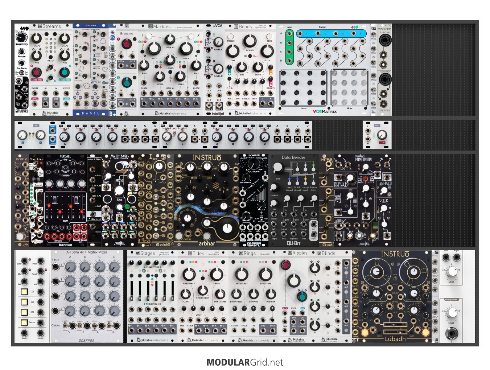
Task: Click the Stages module title icon
Action: pyautogui.click(x=138, y=253)
